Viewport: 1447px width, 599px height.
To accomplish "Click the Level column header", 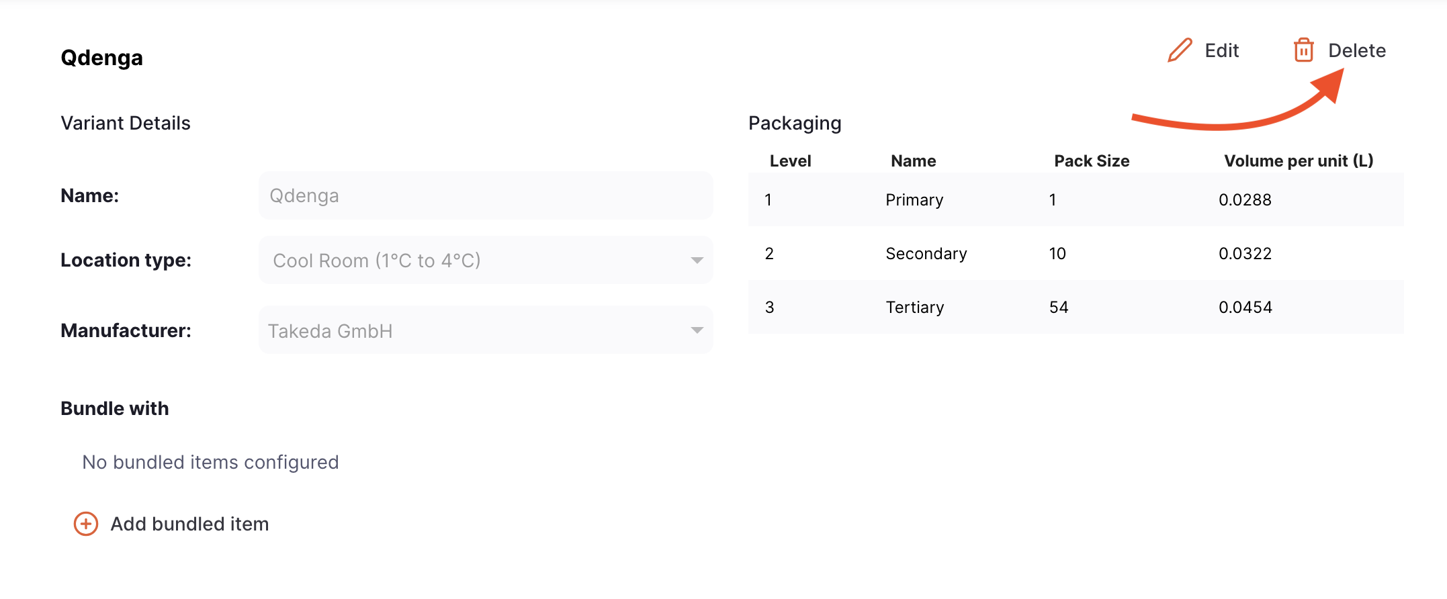I will click(790, 161).
